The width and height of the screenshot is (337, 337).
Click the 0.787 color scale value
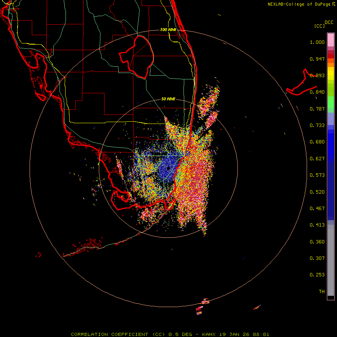[317, 109]
